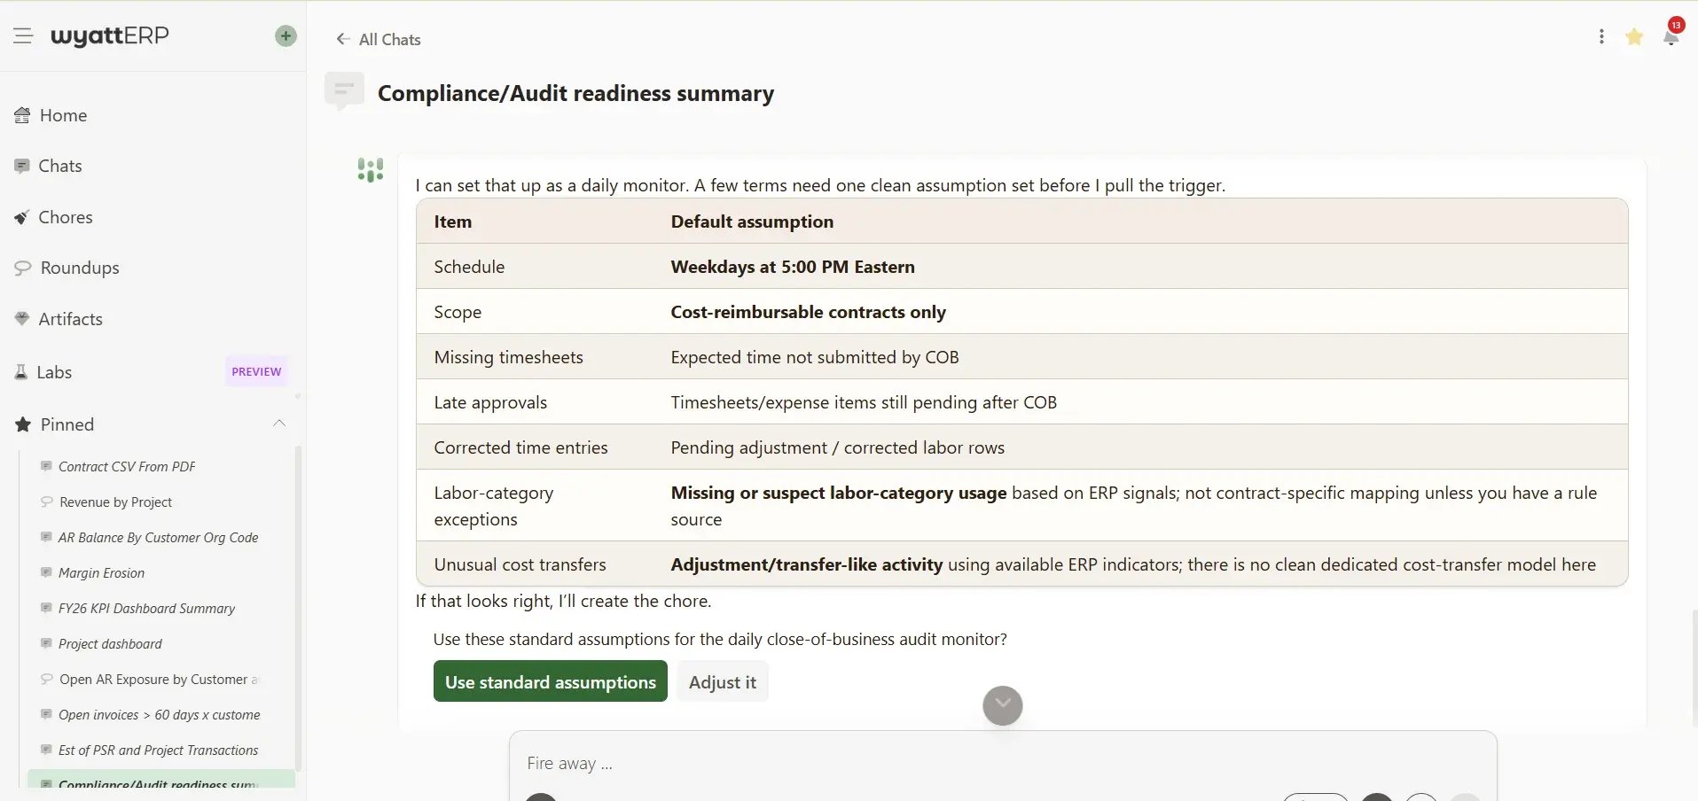Collapse the Pinned section chevron
The image size is (1698, 801).
click(279, 424)
